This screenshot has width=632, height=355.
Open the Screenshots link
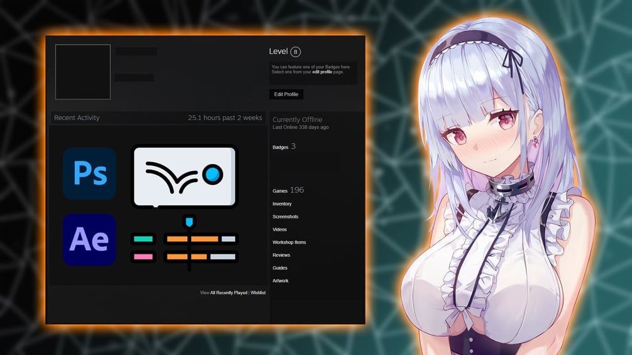(286, 217)
